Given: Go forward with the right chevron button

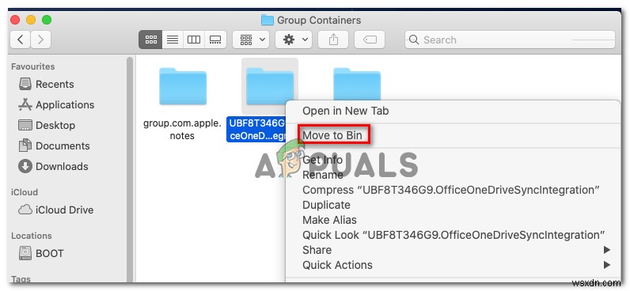Looking at the screenshot, I should [x=40, y=40].
